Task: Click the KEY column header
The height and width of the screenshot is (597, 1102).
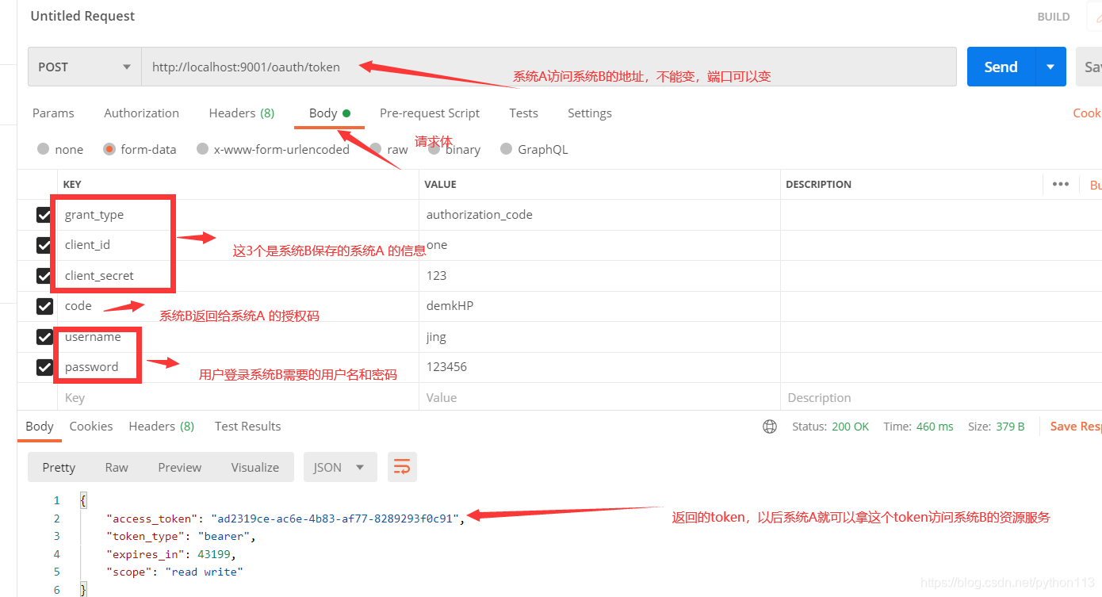Action: coord(72,184)
